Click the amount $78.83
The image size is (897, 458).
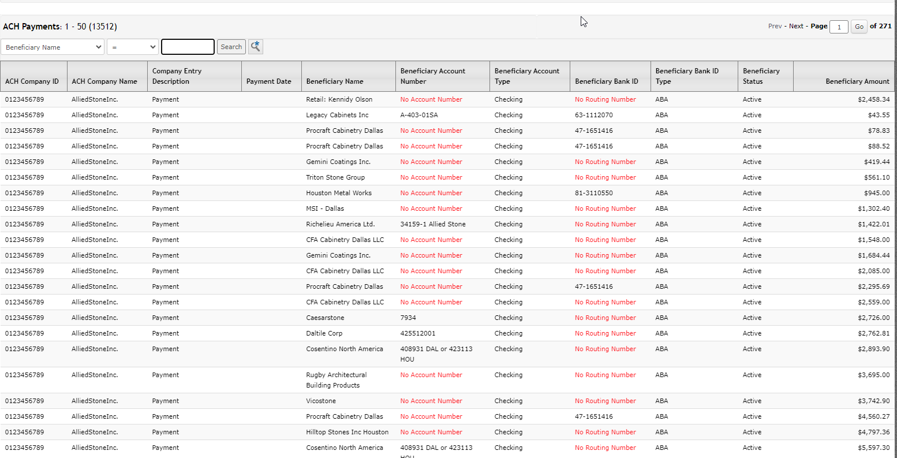(879, 131)
